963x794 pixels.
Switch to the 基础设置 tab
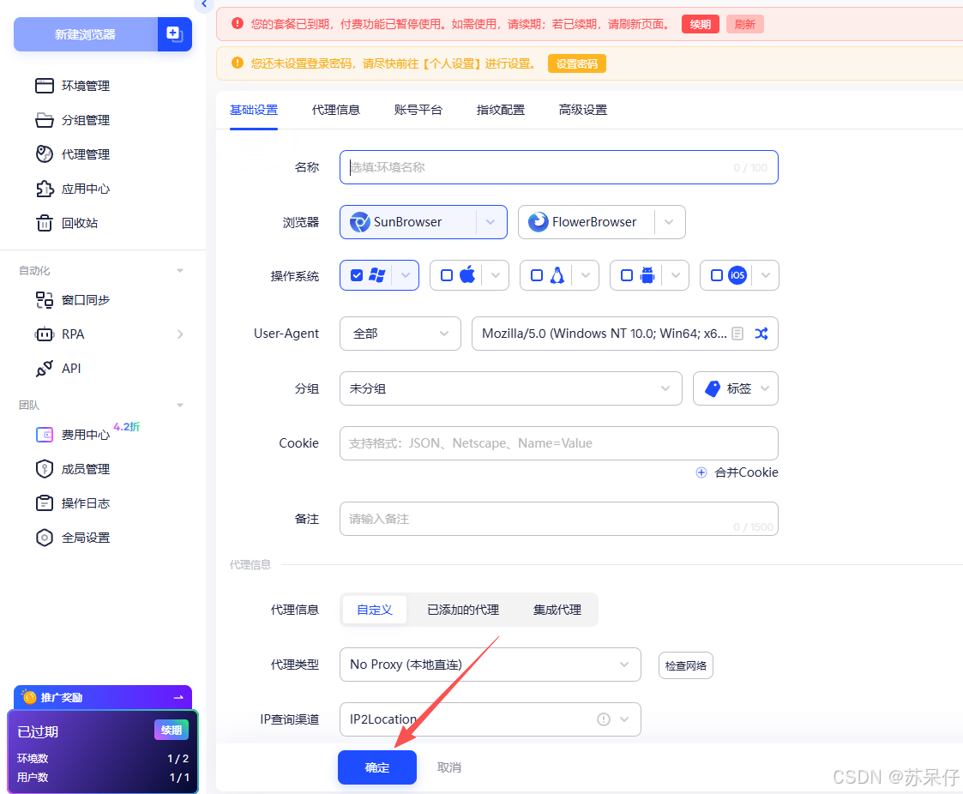pyautogui.click(x=254, y=110)
